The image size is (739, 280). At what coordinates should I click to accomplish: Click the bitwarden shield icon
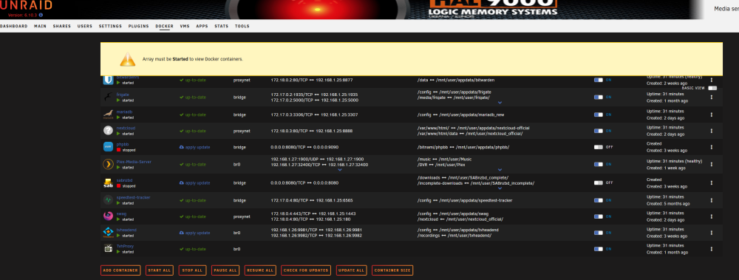coord(109,80)
